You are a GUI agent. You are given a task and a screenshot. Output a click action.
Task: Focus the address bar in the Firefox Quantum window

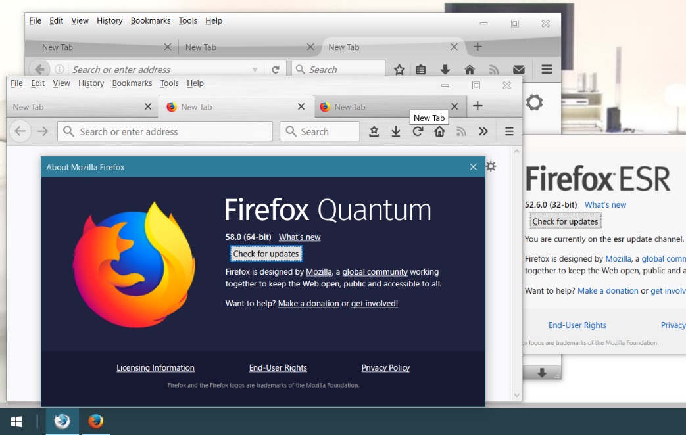pos(165,131)
